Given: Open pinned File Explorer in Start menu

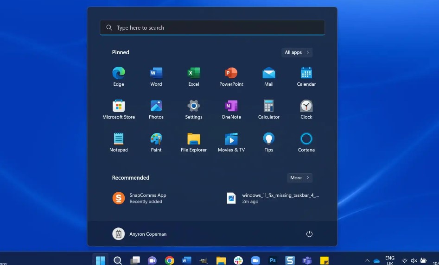Looking at the screenshot, I should (193, 142).
